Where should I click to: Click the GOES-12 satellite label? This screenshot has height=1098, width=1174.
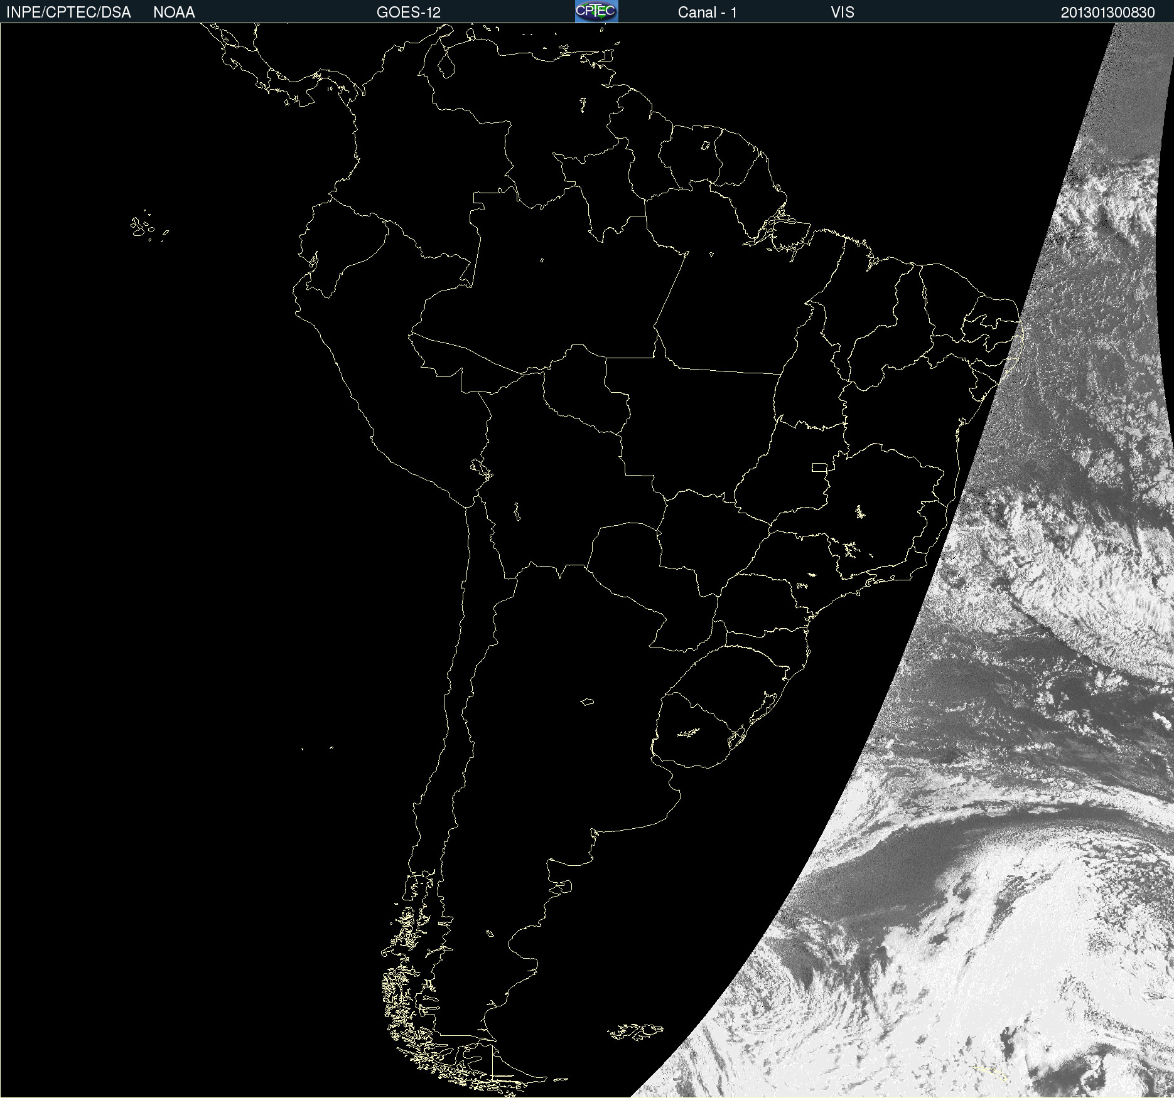(x=409, y=13)
